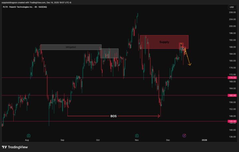Viewport: 239px width, 152px height.
Task: Click the 2026 label on time axis
Action: [204, 140]
